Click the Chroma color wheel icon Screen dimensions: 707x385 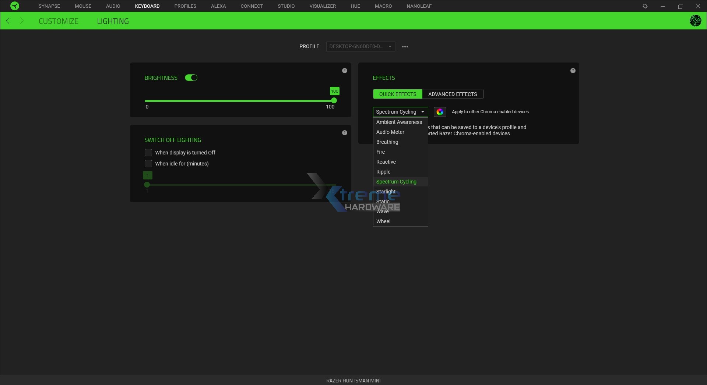click(x=440, y=112)
